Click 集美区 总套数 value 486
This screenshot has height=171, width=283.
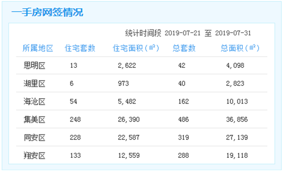[183, 119]
